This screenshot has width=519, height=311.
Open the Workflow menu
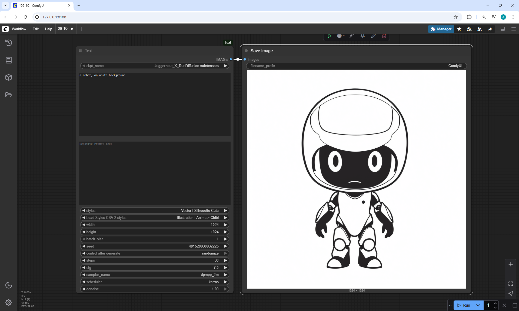[19, 29]
